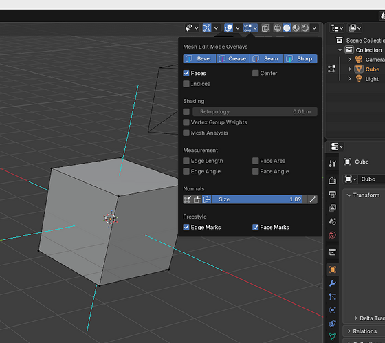Toggle X-ray view icon in header

coord(265,28)
